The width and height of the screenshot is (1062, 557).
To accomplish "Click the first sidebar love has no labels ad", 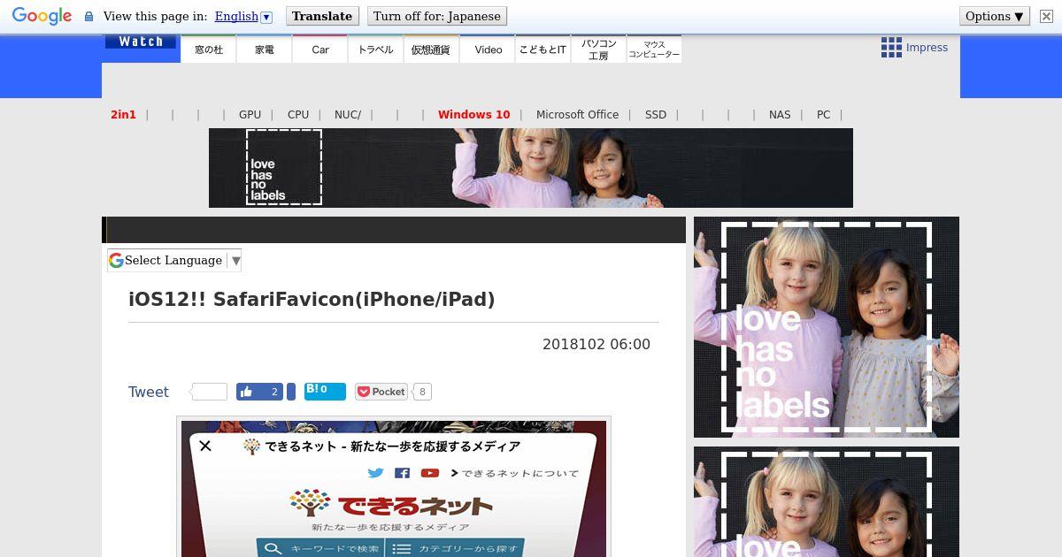I will (x=827, y=327).
